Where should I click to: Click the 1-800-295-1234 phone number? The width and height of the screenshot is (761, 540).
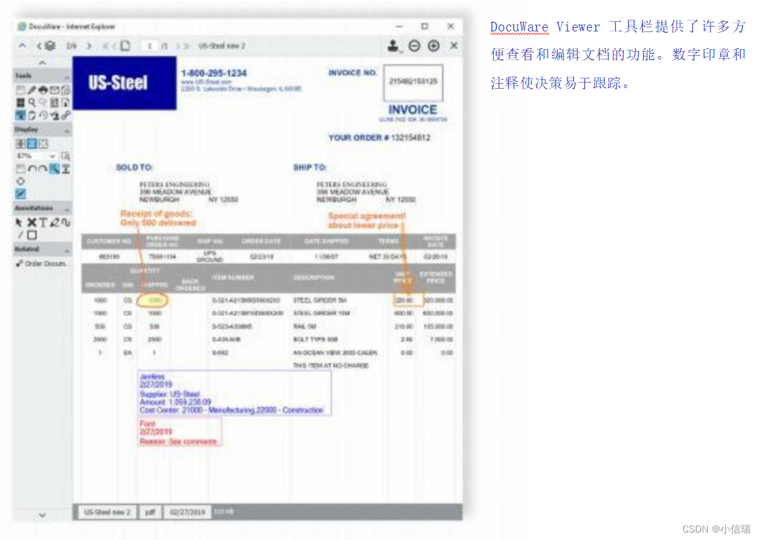(x=214, y=74)
